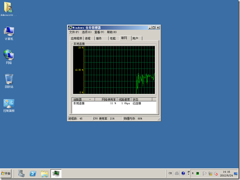Image resolution: width=240 pixels, height=180 pixels.
Task: Minimize the Task Manager window
Action: point(150,28)
